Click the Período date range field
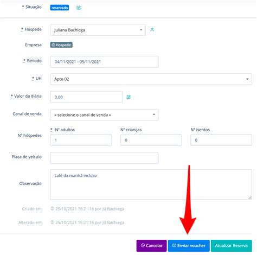This screenshot has height=255, width=257. (104, 62)
